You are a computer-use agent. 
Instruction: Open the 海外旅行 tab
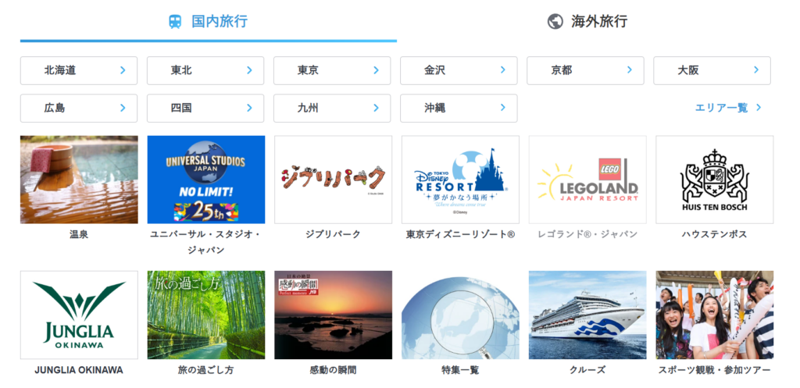[587, 21]
